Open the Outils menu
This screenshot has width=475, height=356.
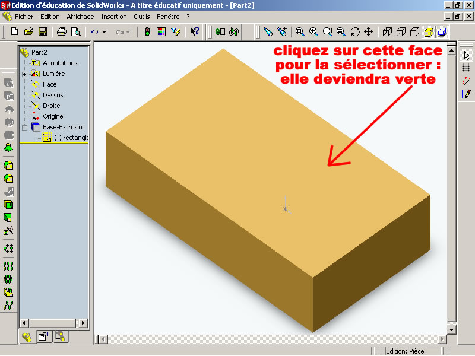click(142, 17)
